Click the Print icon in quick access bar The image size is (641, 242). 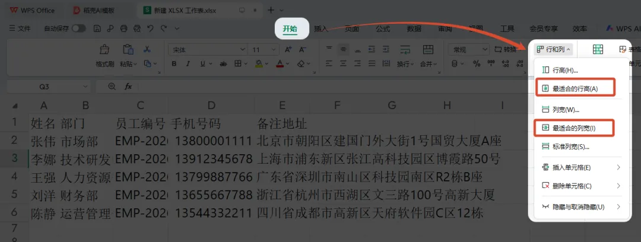click(124, 28)
